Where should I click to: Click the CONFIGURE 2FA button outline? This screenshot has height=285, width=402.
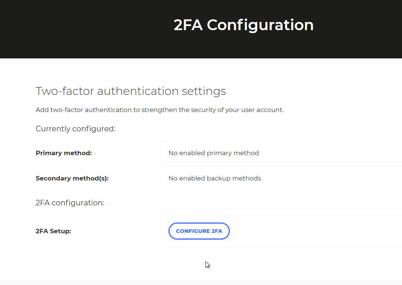click(x=199, y=223)
